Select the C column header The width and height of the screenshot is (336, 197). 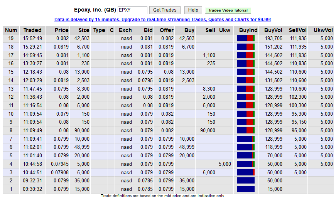(x=111, y=30)
